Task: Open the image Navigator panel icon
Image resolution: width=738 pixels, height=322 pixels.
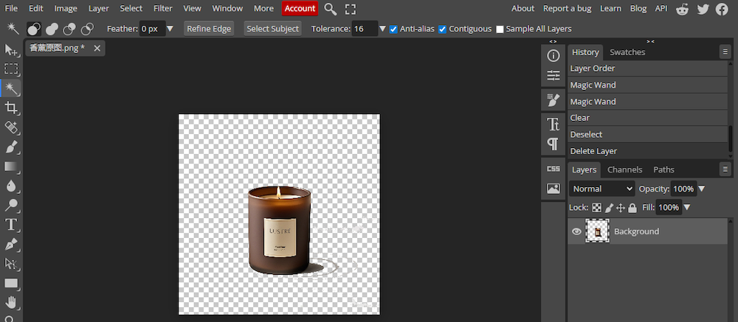Action: 553,189
